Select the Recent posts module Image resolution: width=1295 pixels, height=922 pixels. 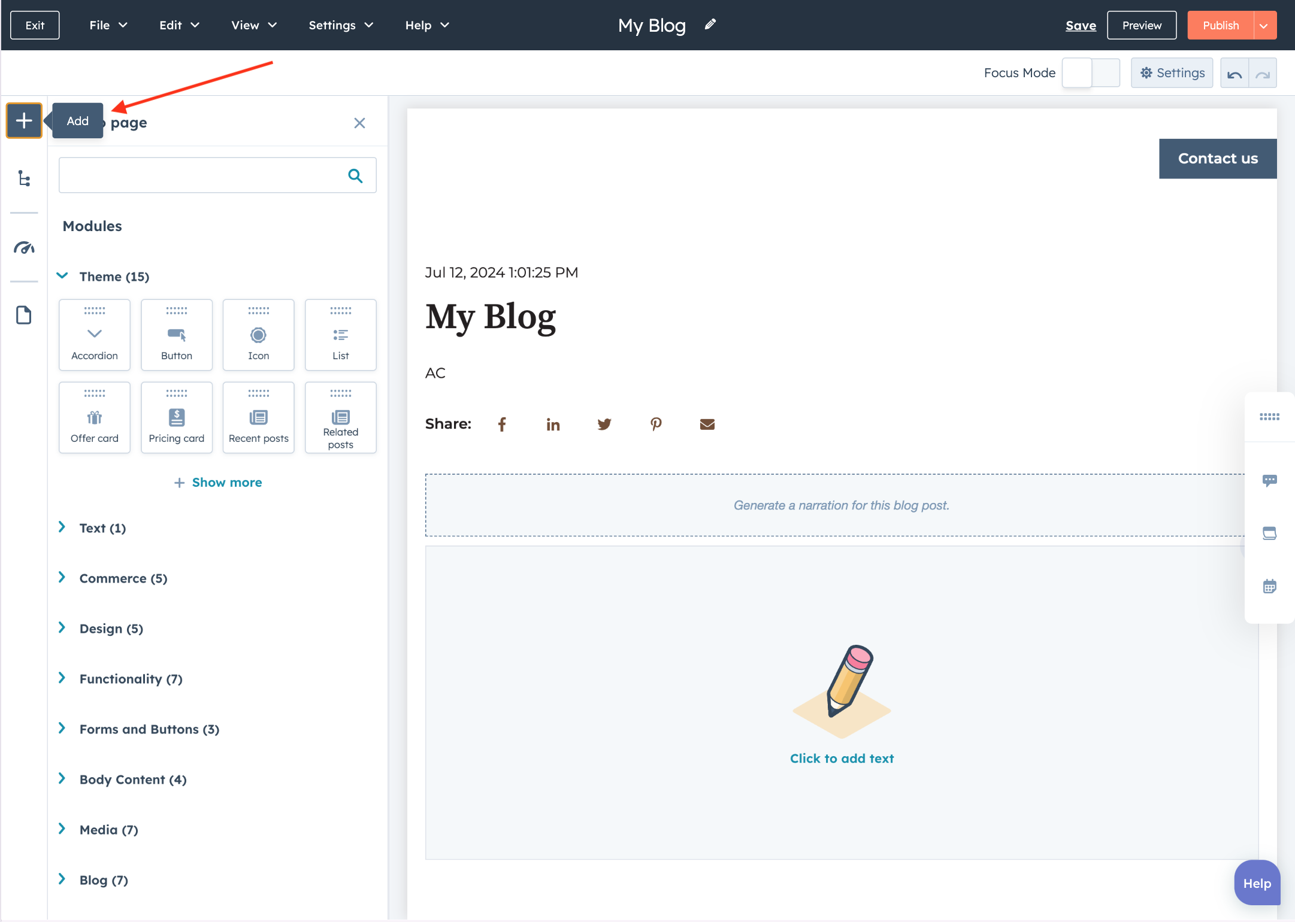click(x=259, y=417)
